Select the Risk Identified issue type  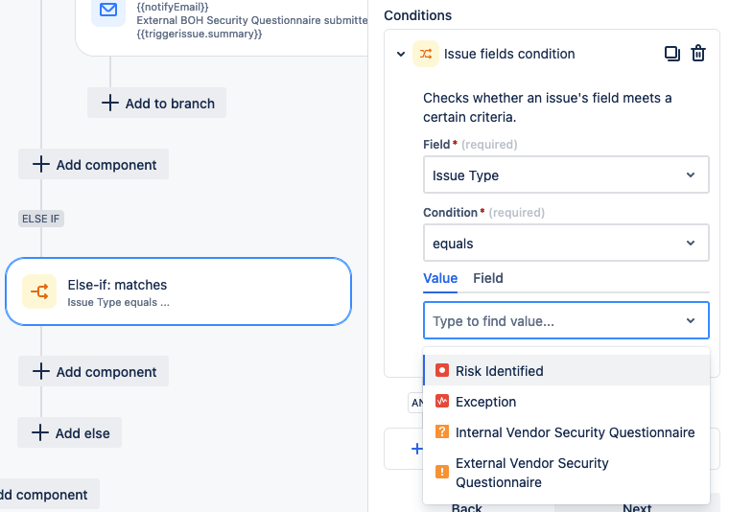tap(499, 371)
